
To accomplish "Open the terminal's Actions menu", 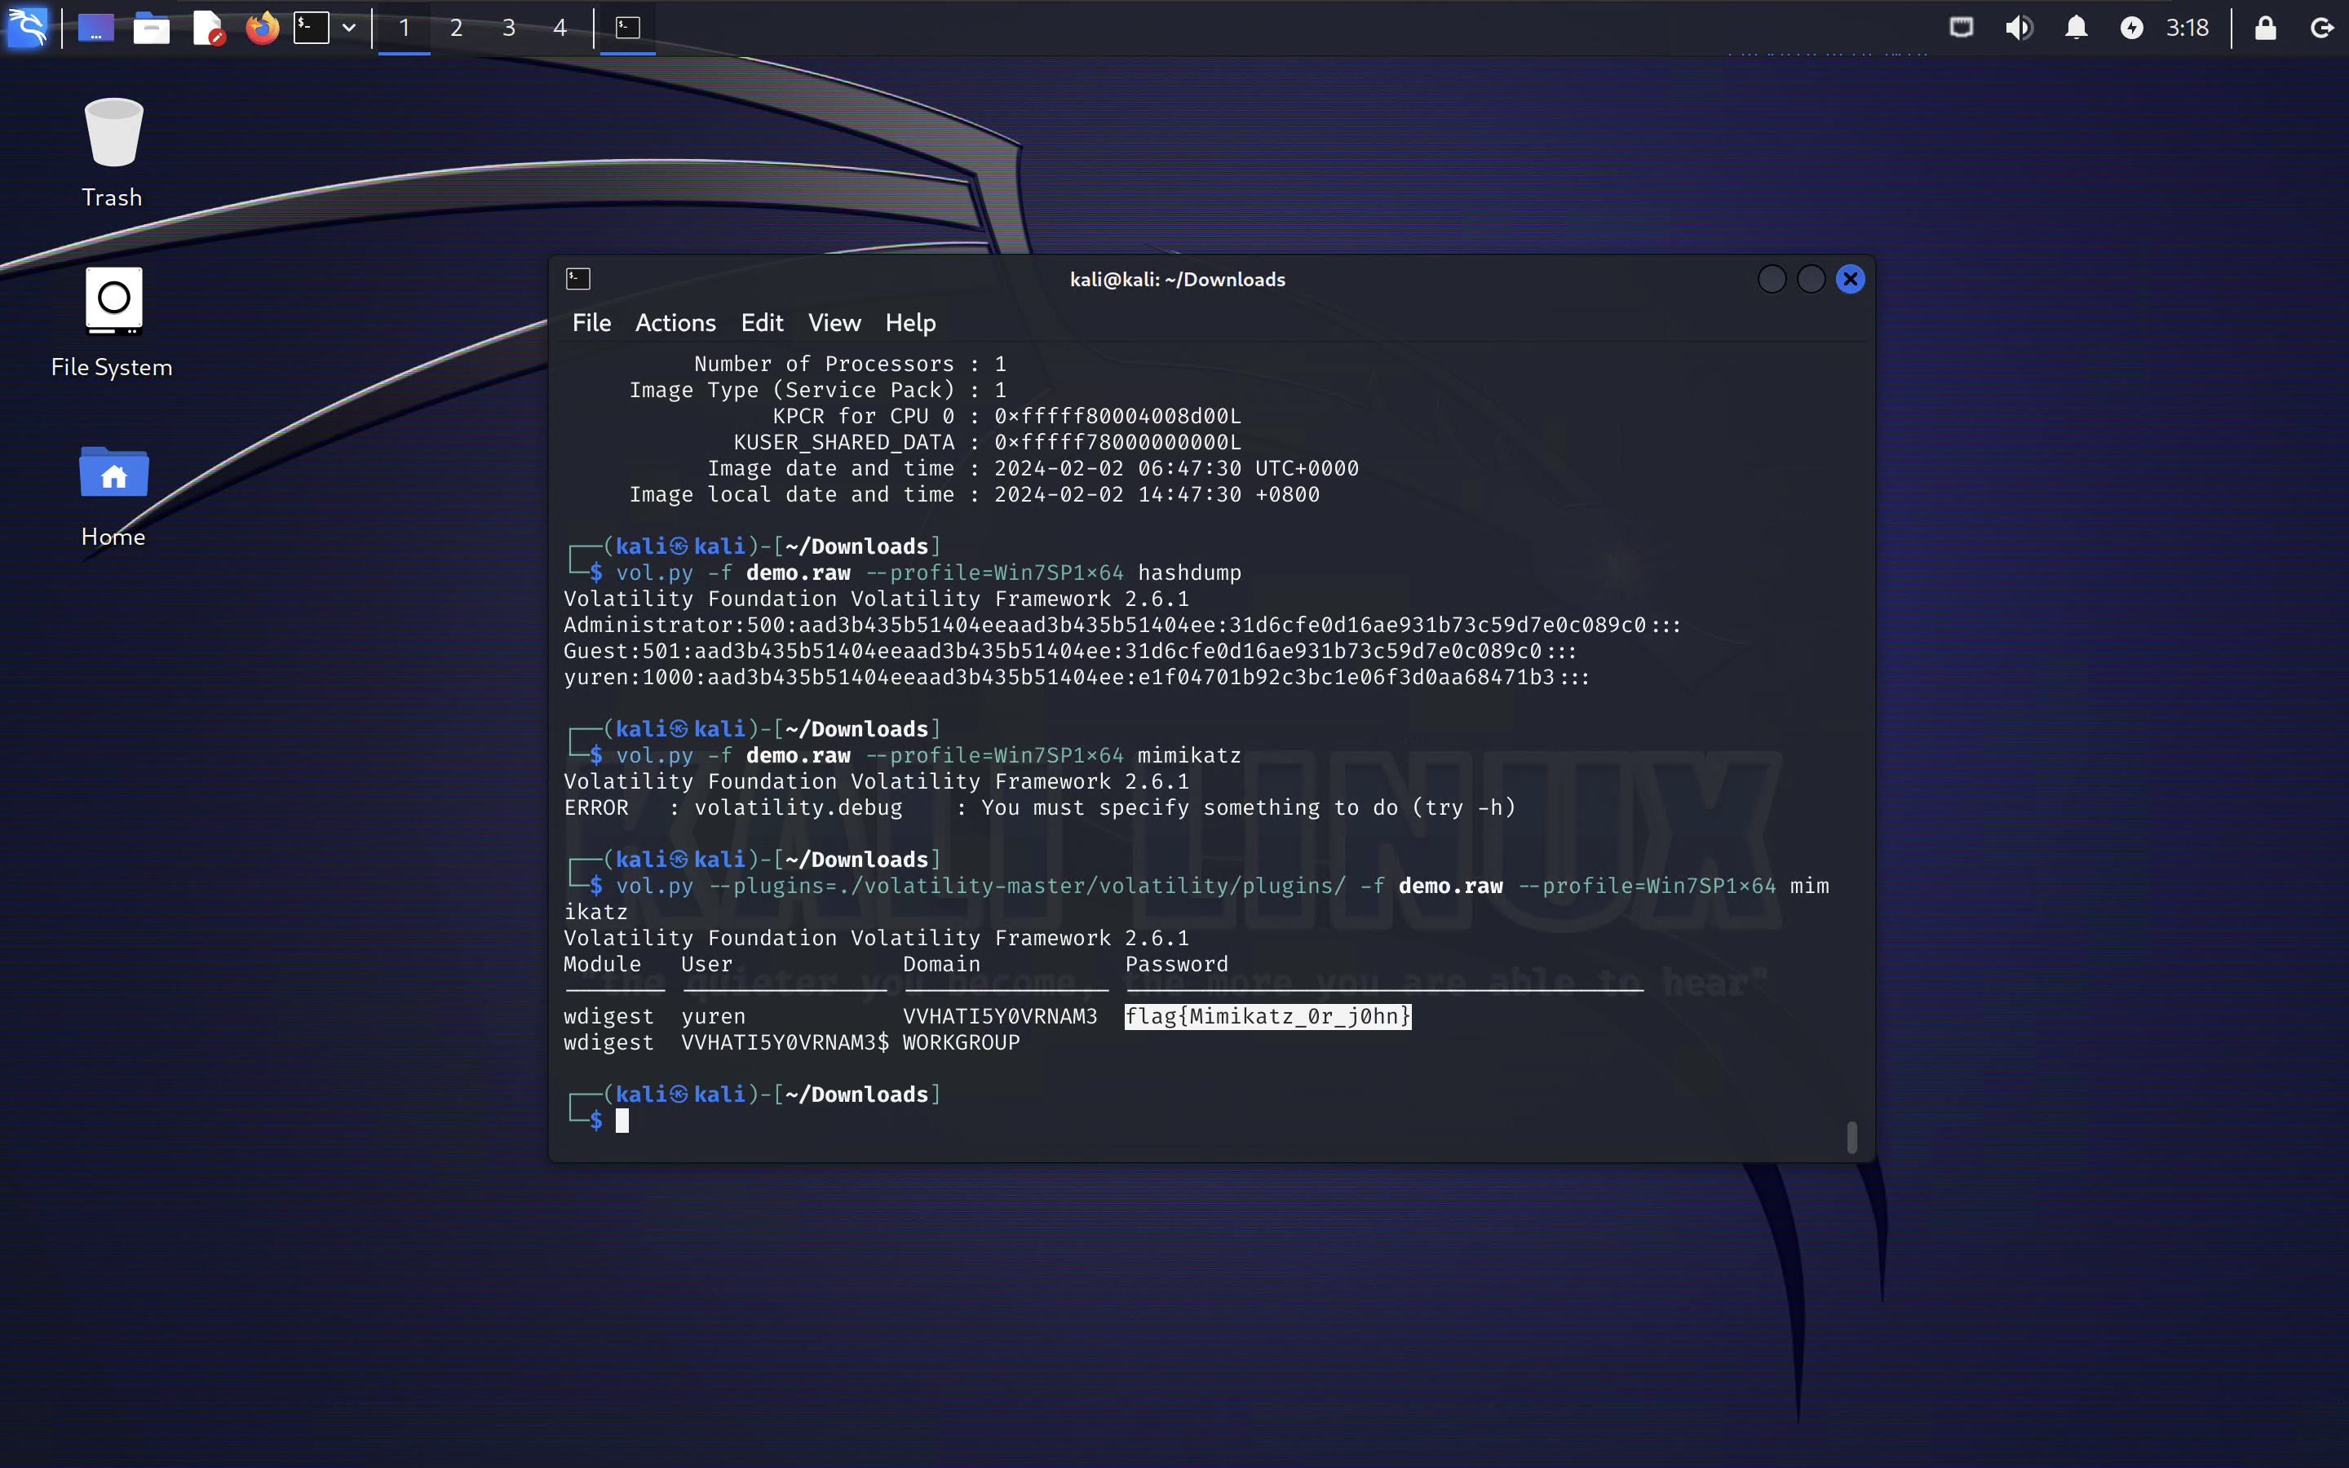I will [x=675, y=322].
